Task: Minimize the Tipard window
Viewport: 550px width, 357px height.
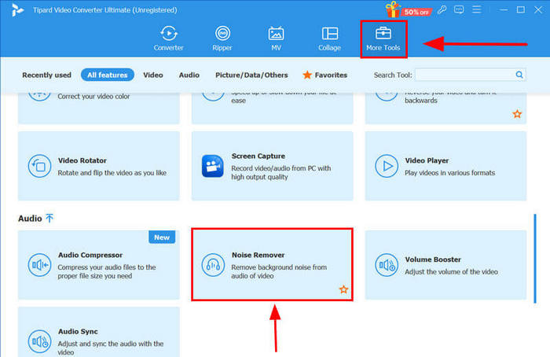Action: coord(504,9)
